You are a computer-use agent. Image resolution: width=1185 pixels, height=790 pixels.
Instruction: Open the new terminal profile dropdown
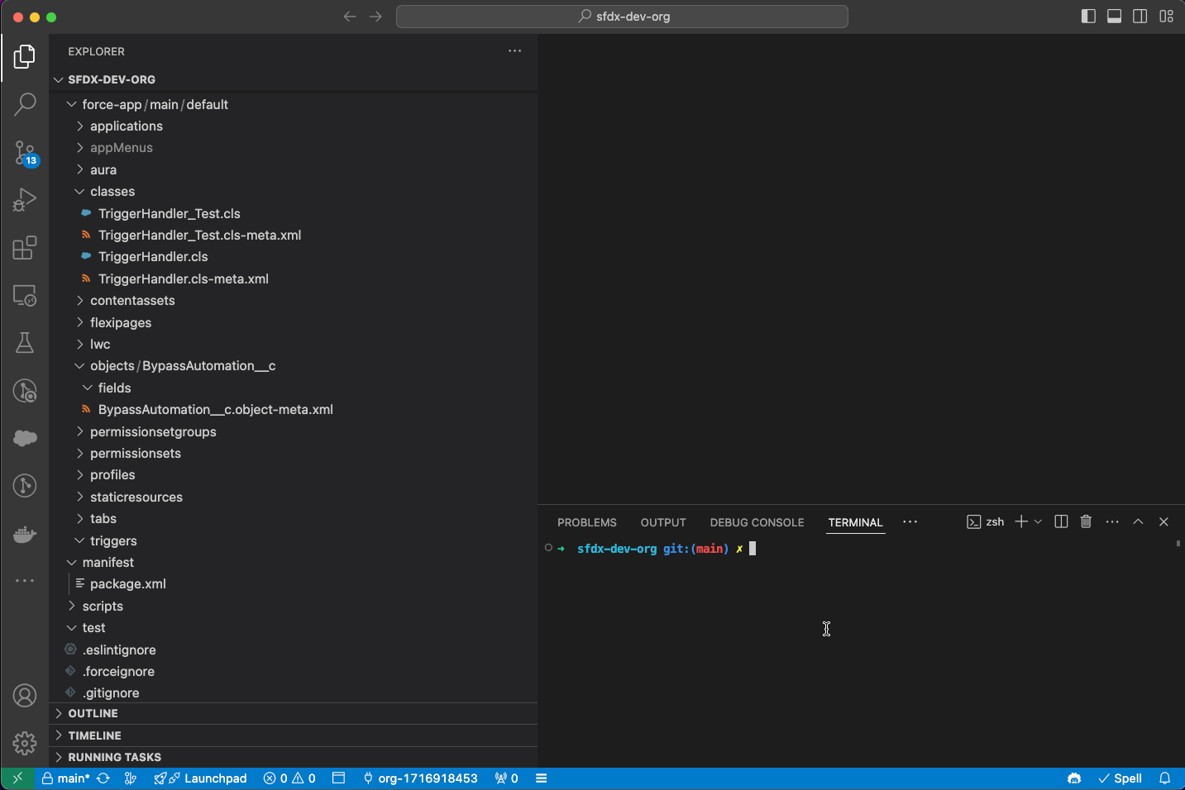pos(1039,521)
